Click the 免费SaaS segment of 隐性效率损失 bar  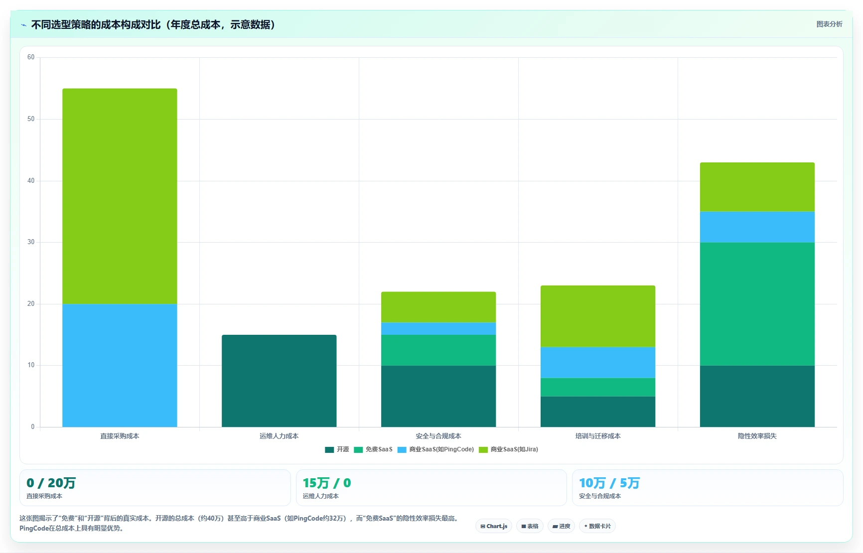click(757, 304)
